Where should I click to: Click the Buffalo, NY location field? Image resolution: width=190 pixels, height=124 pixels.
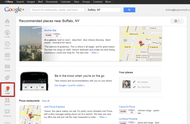(x=103, y=10)
